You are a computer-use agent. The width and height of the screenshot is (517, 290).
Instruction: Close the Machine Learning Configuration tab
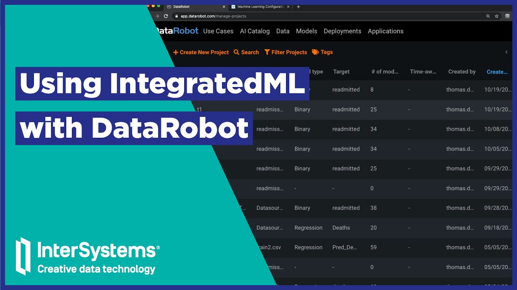pyautogui.click(x=288, y=6)
